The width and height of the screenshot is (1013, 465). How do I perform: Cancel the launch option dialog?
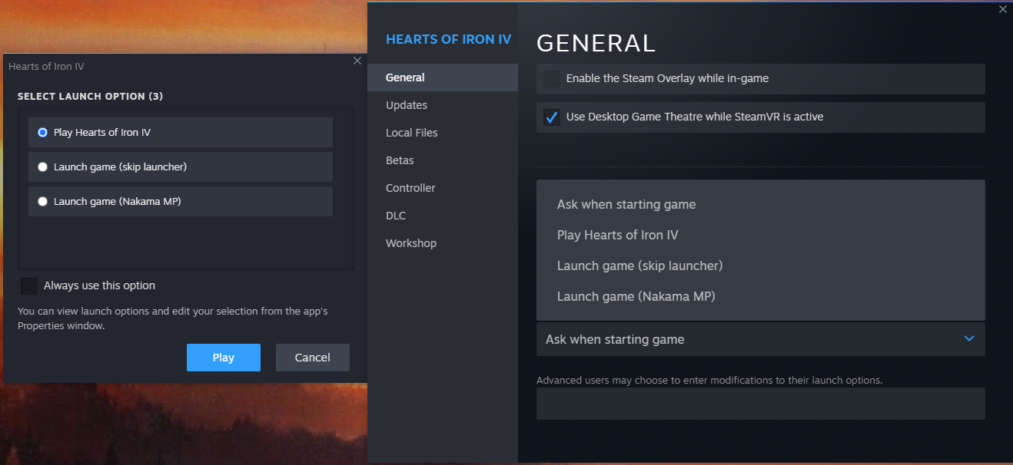[x=312, y=357]
